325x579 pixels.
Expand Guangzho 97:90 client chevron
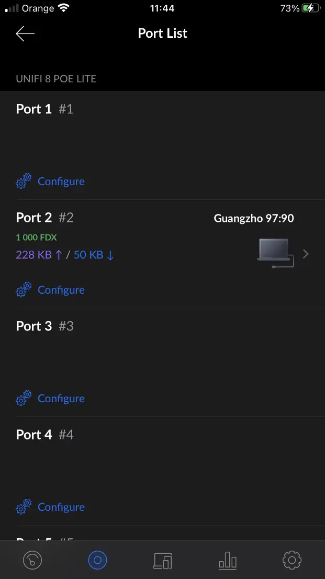(x=306, y=254)
